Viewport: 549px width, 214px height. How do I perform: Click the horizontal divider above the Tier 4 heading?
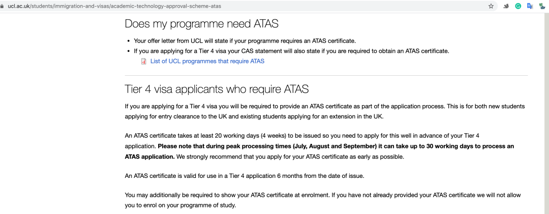(326, 76)
